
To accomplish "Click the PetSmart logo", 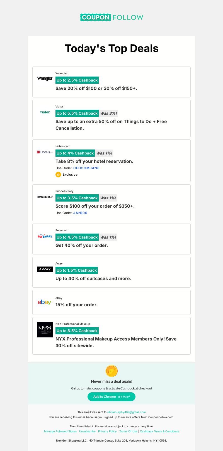I will coord(45,236).
